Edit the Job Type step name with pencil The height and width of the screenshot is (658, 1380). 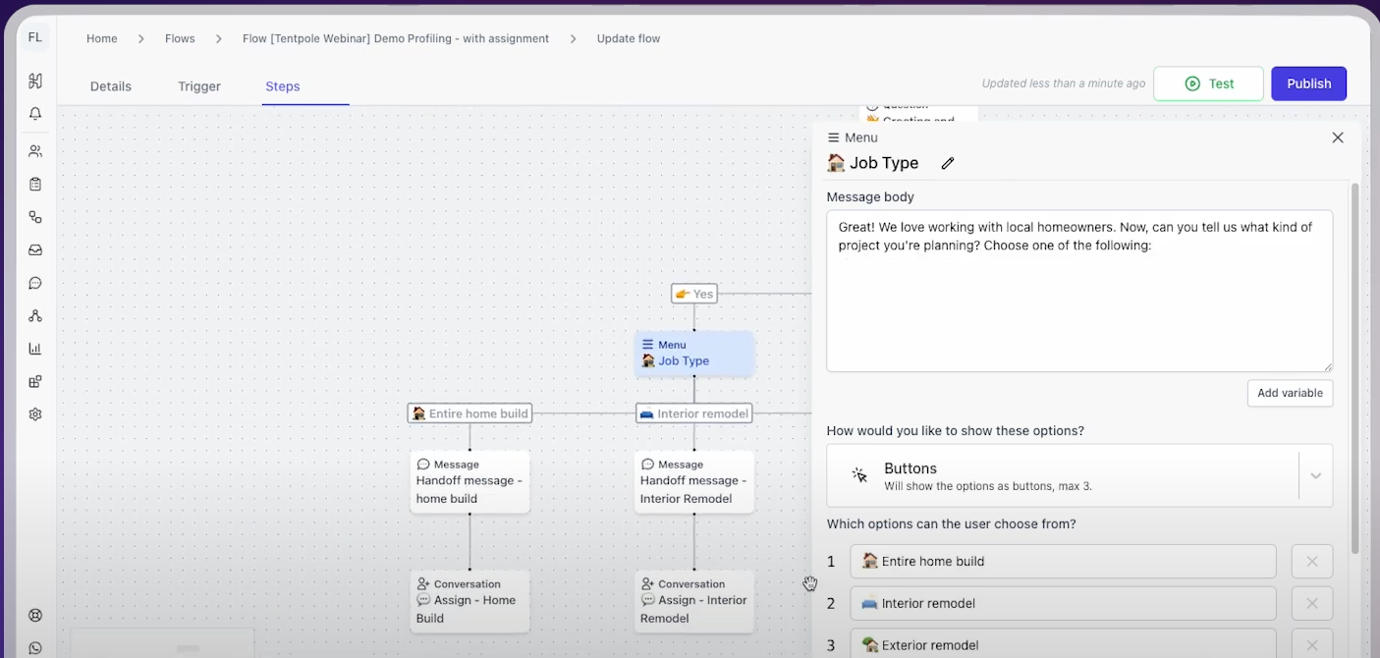click(x=948, y=163)
